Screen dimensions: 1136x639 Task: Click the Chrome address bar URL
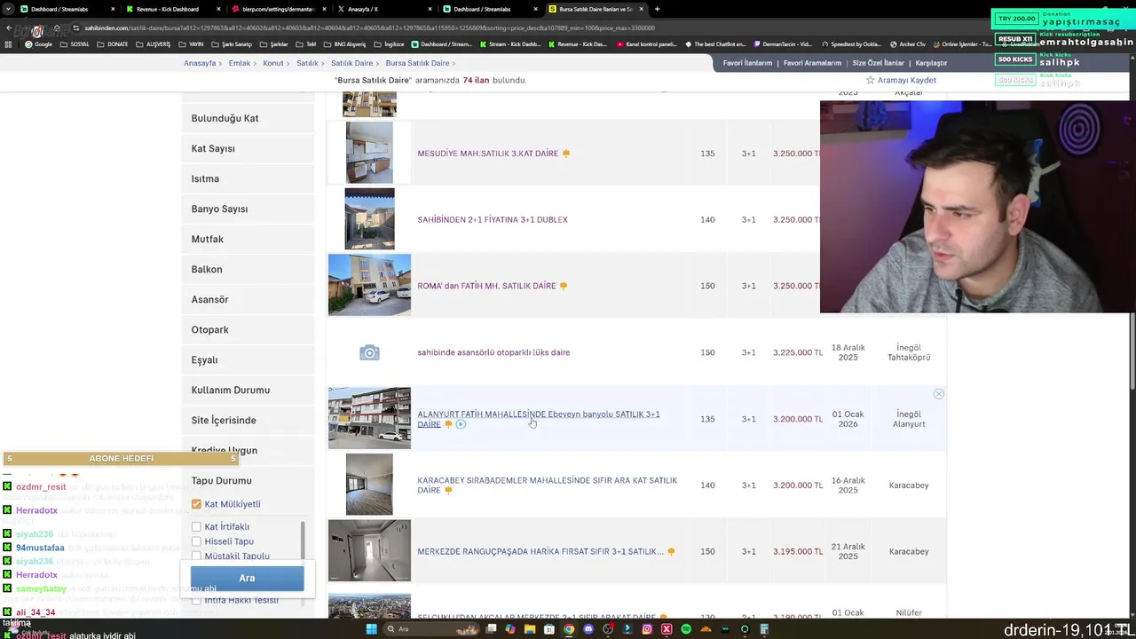point(369,28)
